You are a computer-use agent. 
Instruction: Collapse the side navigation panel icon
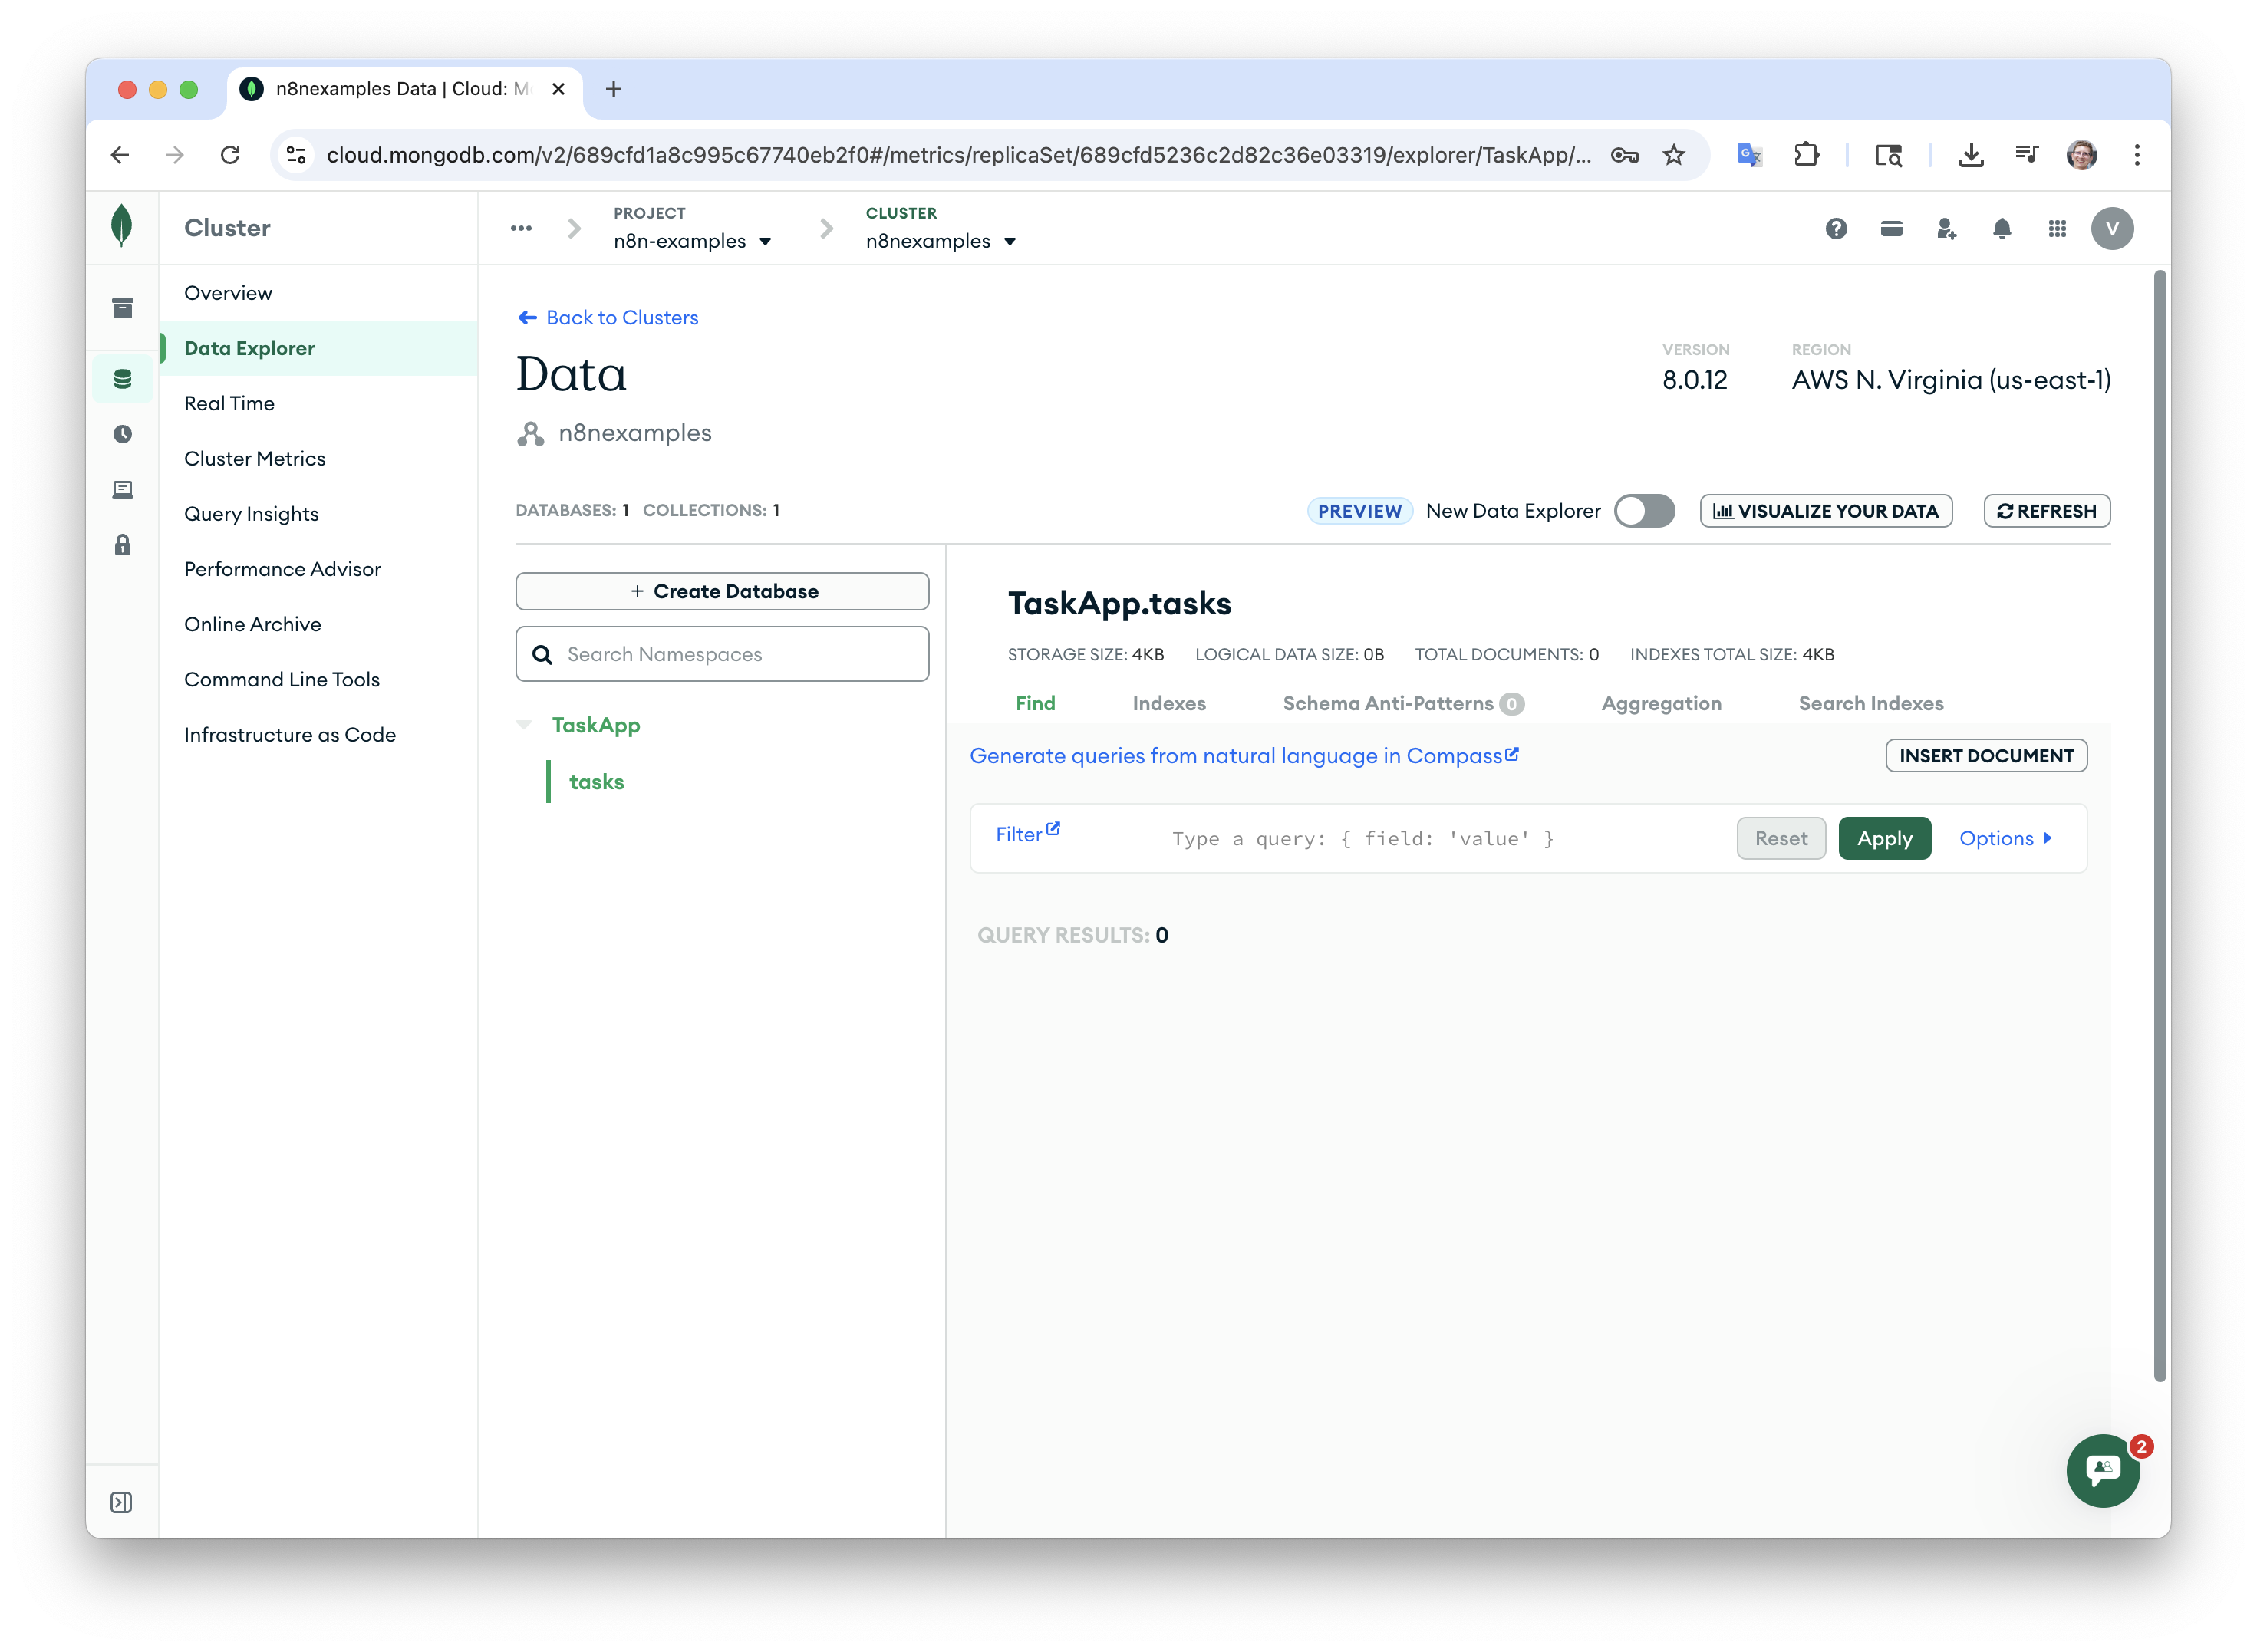point(121,1502)
